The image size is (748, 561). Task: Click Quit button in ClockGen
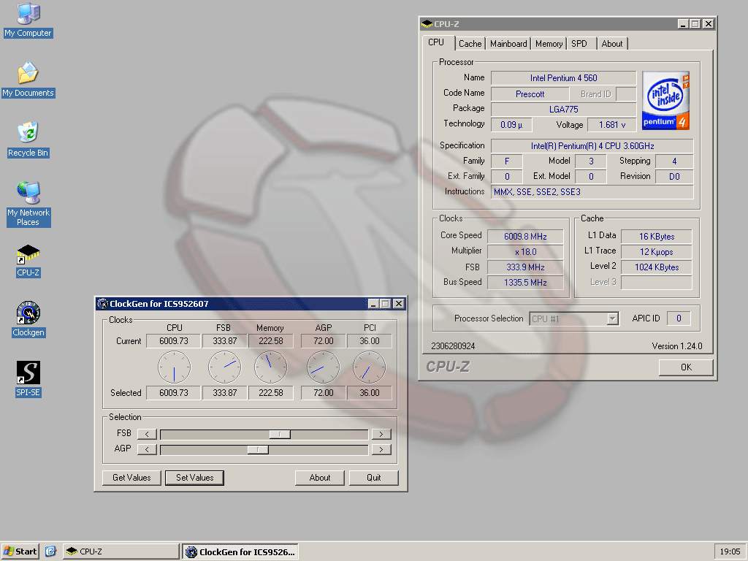373,478
